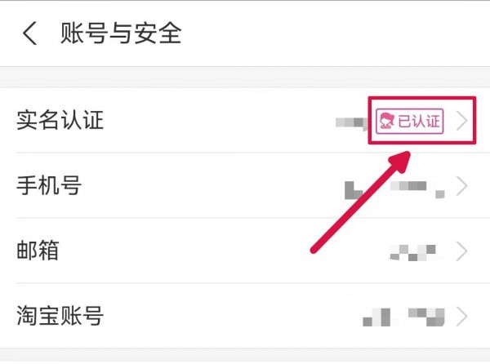This screenshot has width=490, height=364.
Task: Tap the empty middle area of the 淘宝账号 row
Action: pos(231,317)
